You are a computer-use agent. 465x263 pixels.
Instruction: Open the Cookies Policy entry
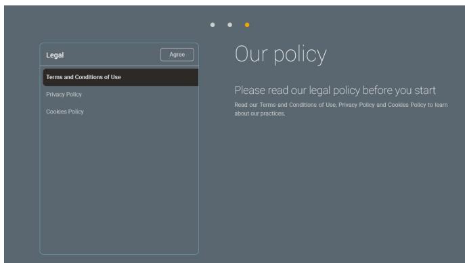[65, 112]
